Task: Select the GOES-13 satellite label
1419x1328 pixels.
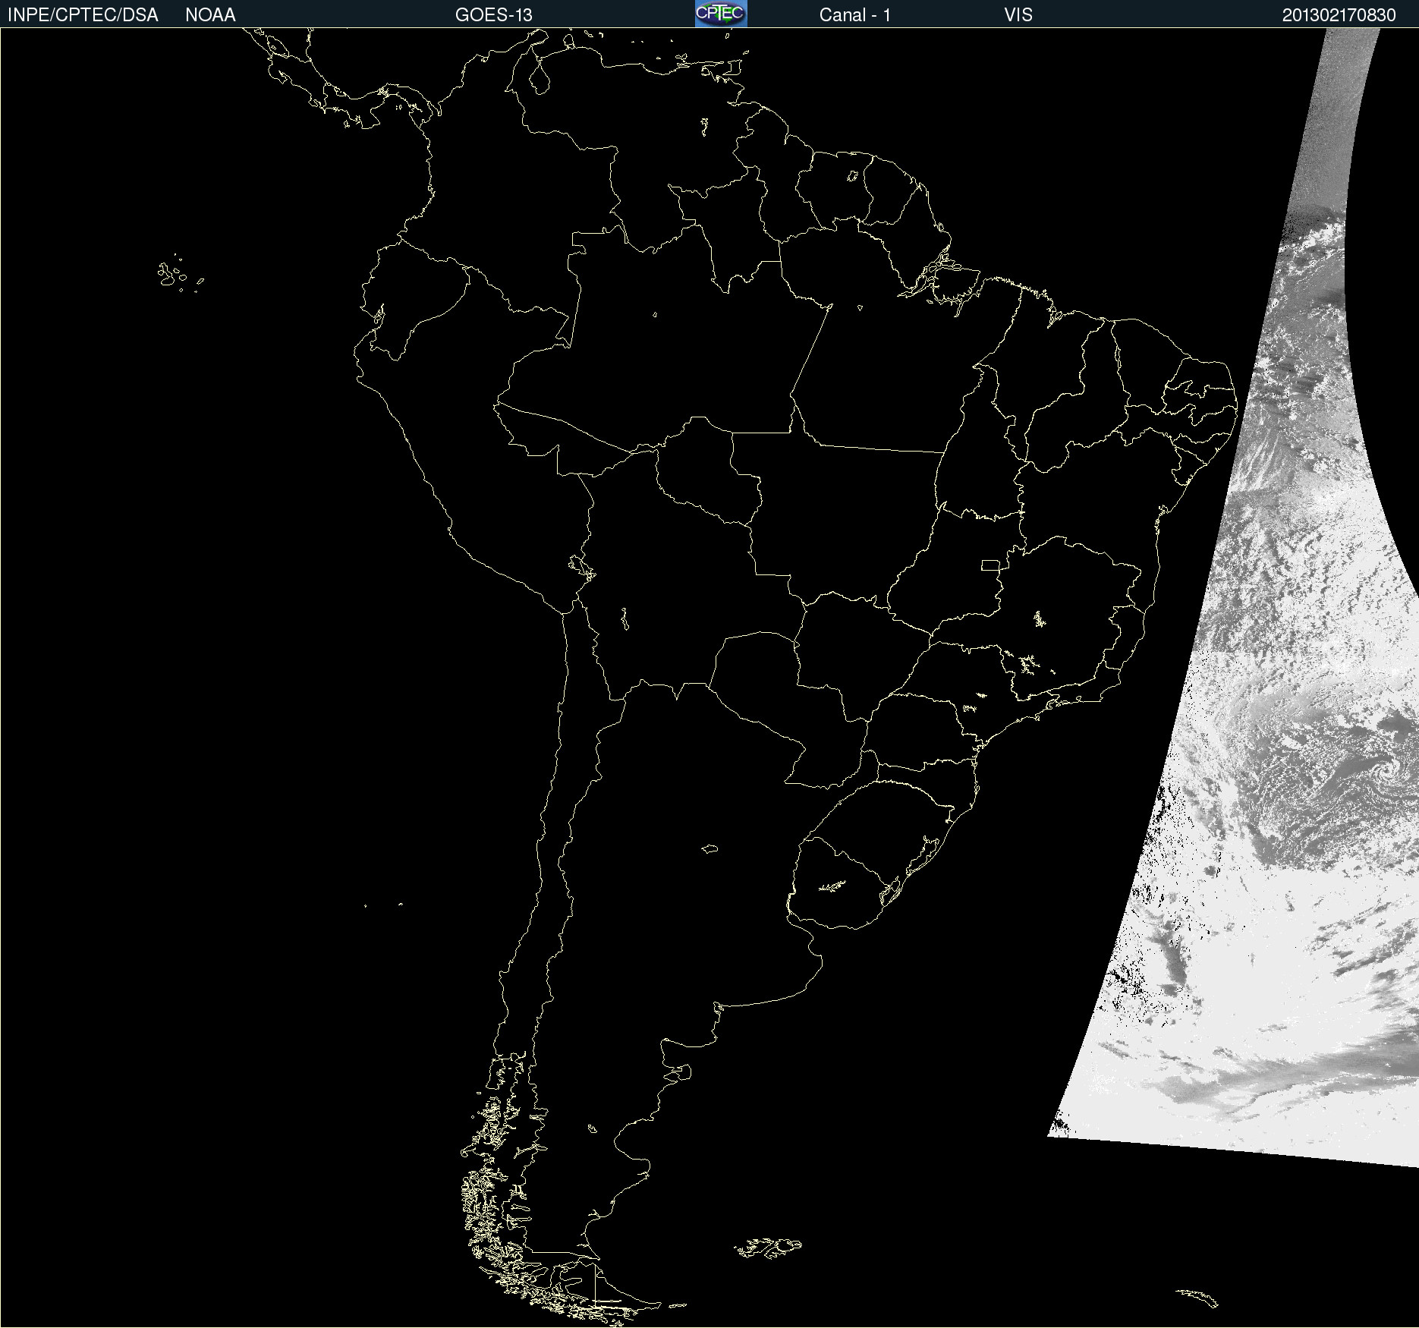Action: (x=493, y=15)
